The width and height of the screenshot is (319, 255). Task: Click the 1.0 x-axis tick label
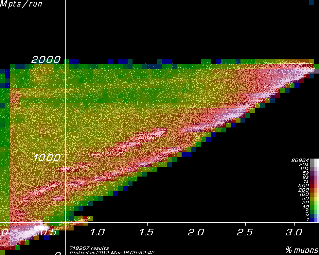click(x=97, y=232)
